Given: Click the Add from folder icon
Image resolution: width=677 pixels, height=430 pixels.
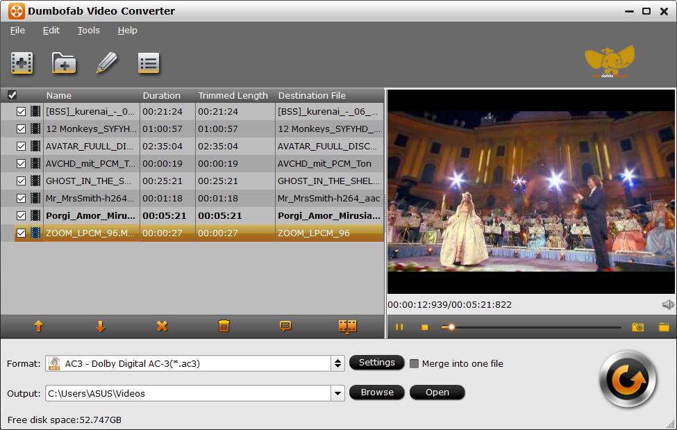Looking at the screenshot, I should tap(64, 63).
